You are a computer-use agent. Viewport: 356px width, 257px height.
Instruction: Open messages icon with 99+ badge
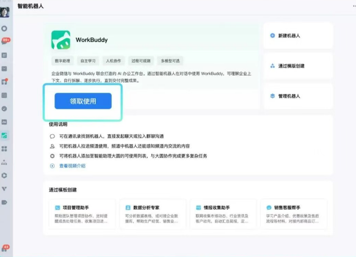(6, 41)
